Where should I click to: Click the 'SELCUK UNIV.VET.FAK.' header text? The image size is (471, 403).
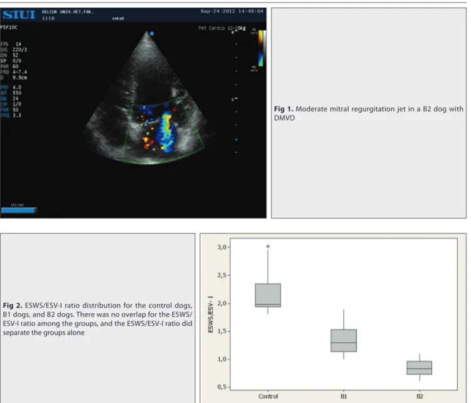68,12
